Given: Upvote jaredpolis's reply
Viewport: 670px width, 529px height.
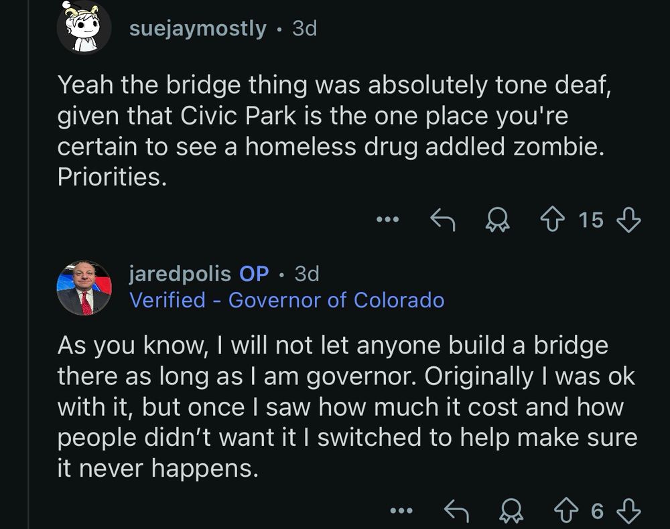Looking at the screenshot, I should pos(569,512).
